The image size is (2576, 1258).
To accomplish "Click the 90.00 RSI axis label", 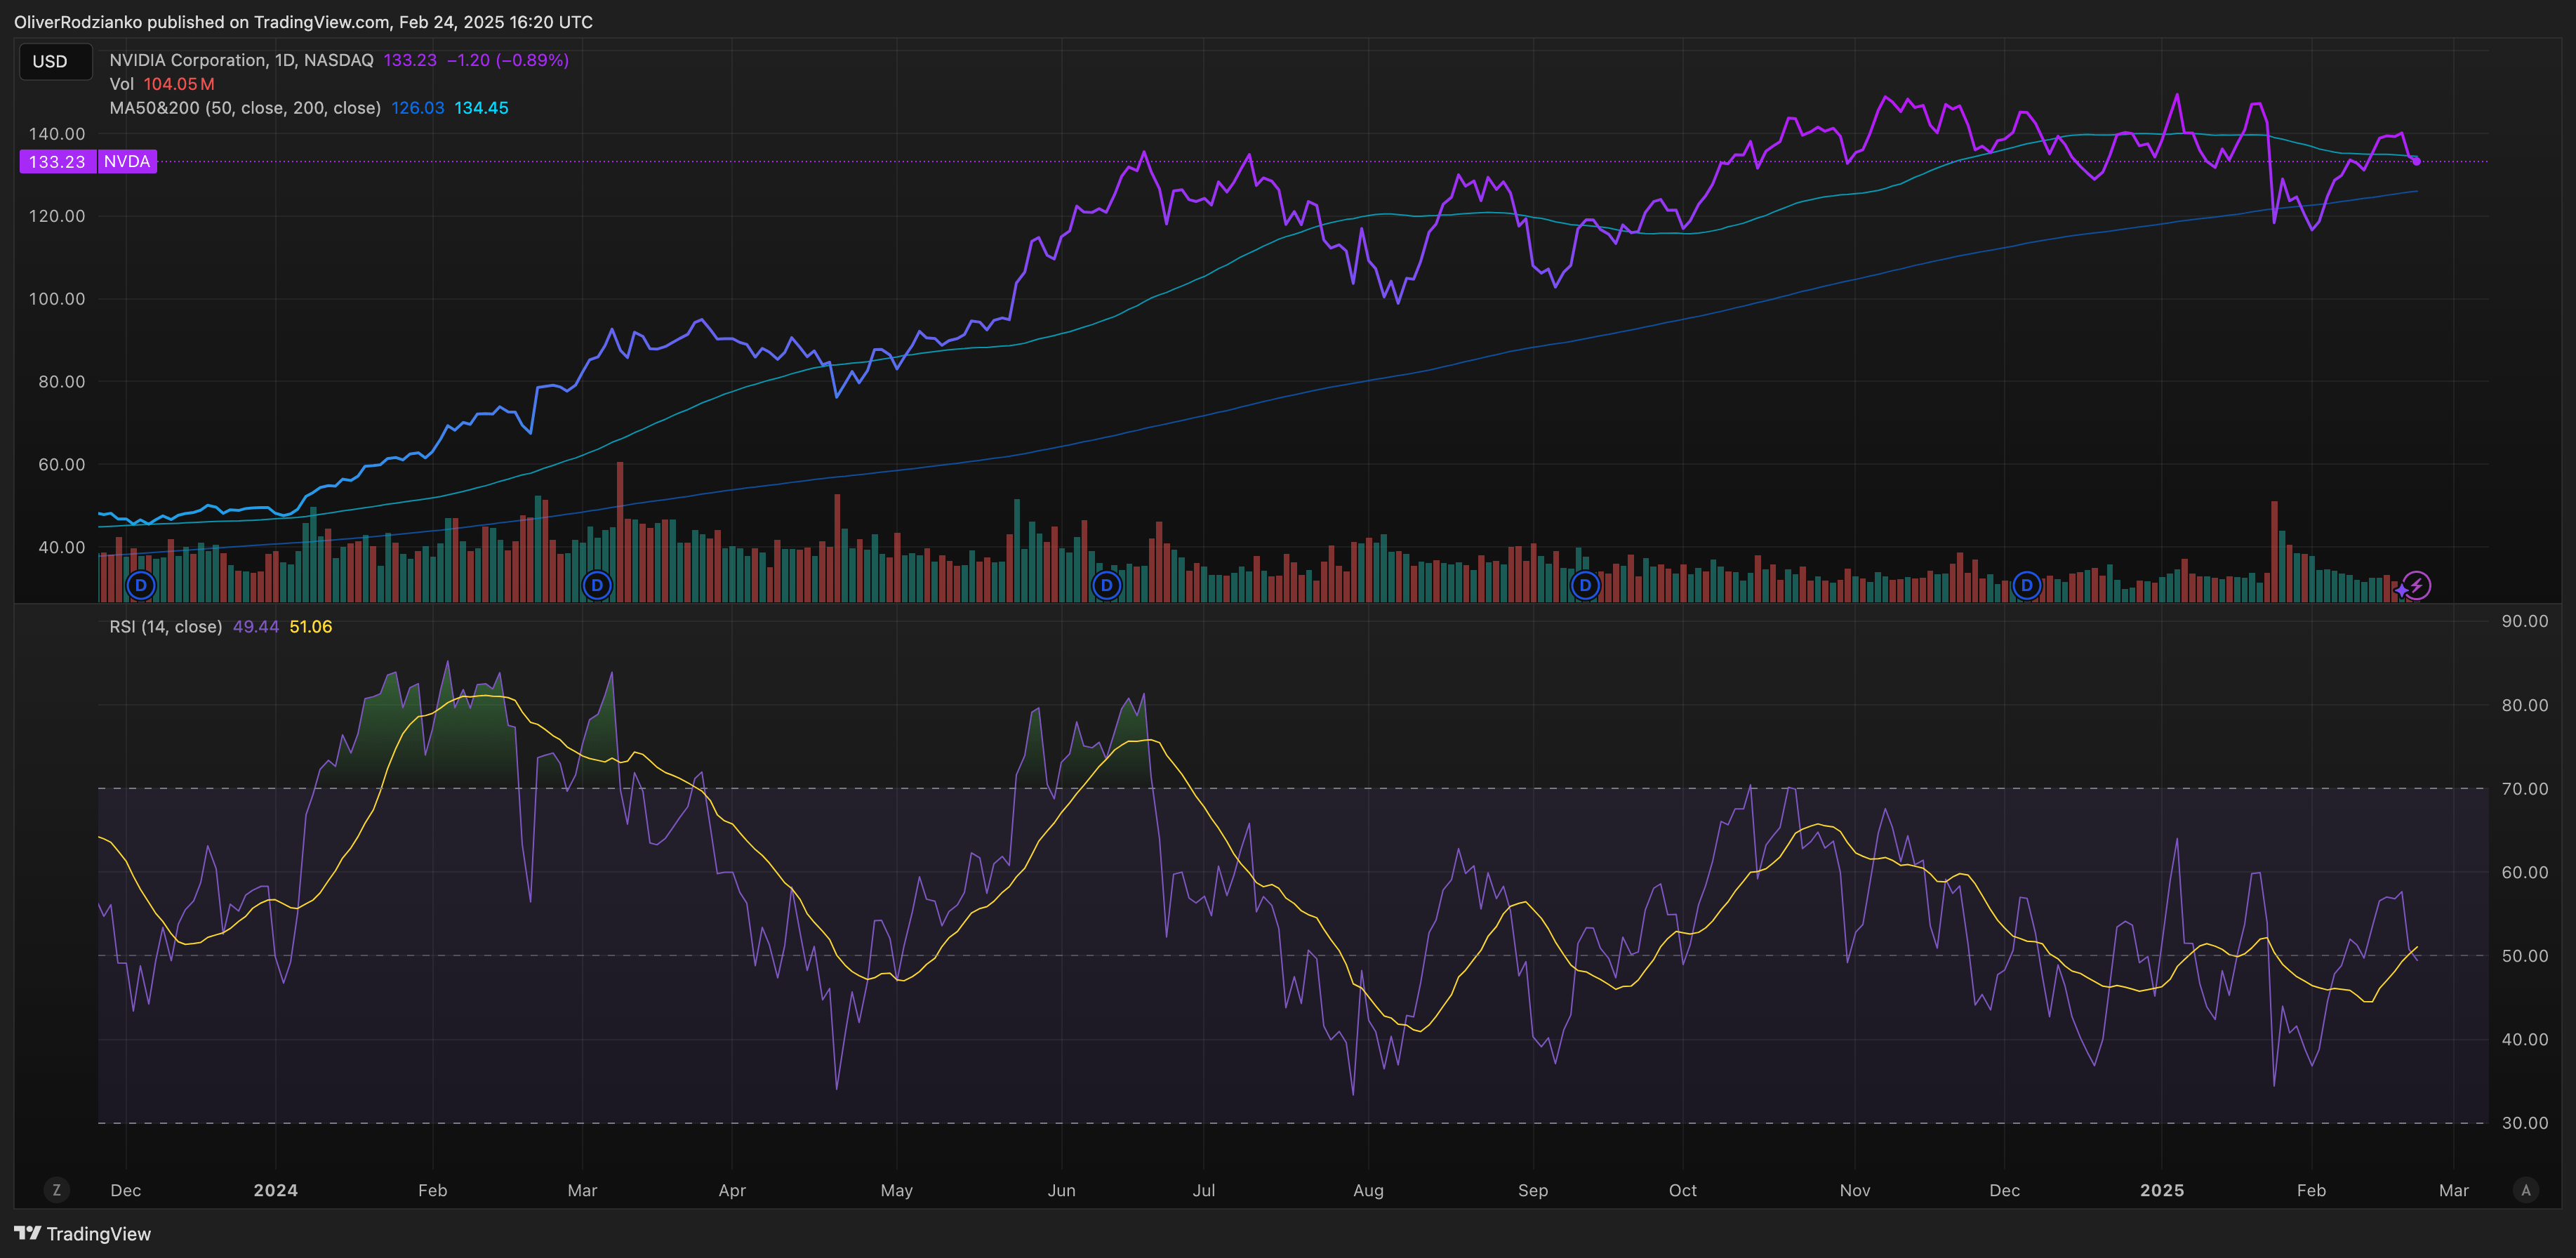I will point(2525,621).
